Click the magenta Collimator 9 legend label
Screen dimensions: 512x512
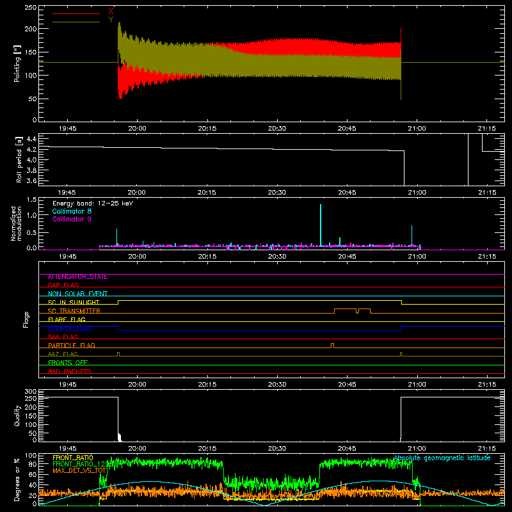72,219
